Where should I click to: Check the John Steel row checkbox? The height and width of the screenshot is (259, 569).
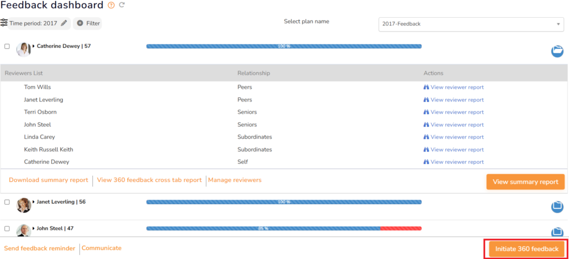click(7, 228)
